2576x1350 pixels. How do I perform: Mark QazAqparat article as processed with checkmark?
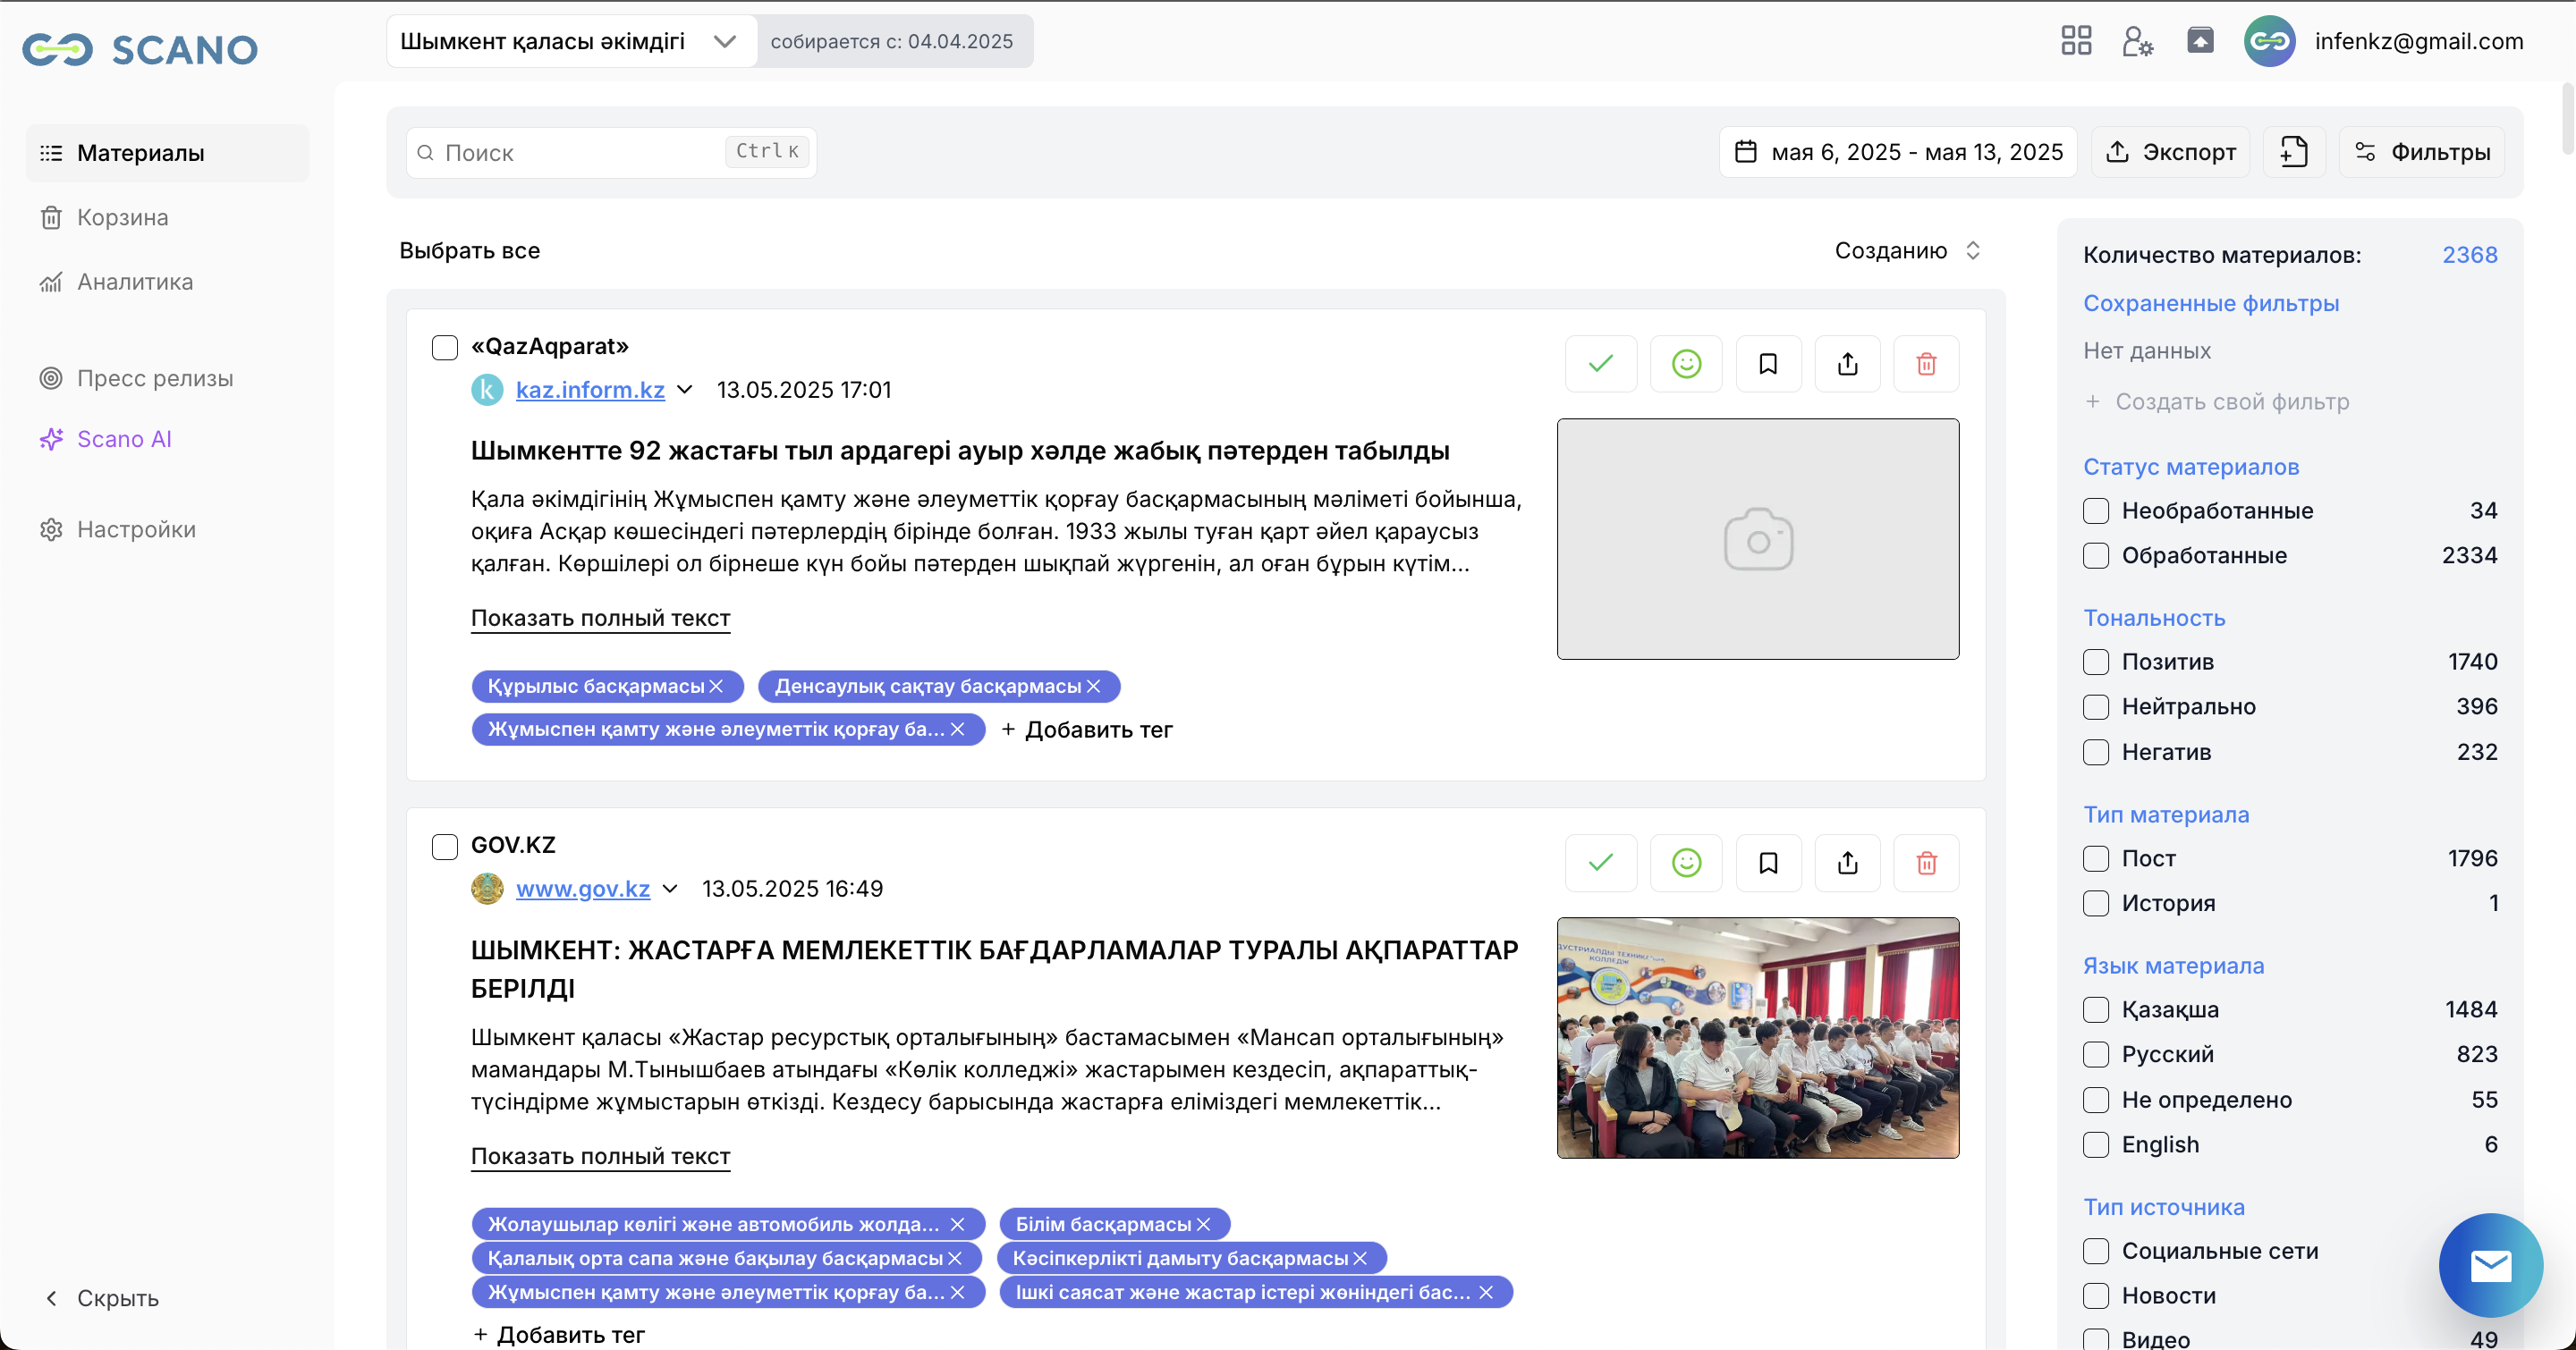coord(1600,364)
